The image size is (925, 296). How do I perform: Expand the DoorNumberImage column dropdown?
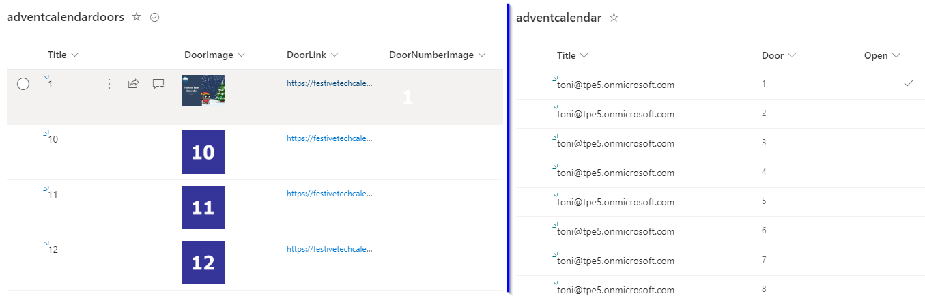pos(482,55)
